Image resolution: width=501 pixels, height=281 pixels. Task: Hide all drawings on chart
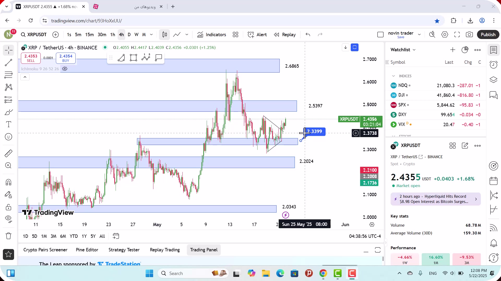[8, 219]
